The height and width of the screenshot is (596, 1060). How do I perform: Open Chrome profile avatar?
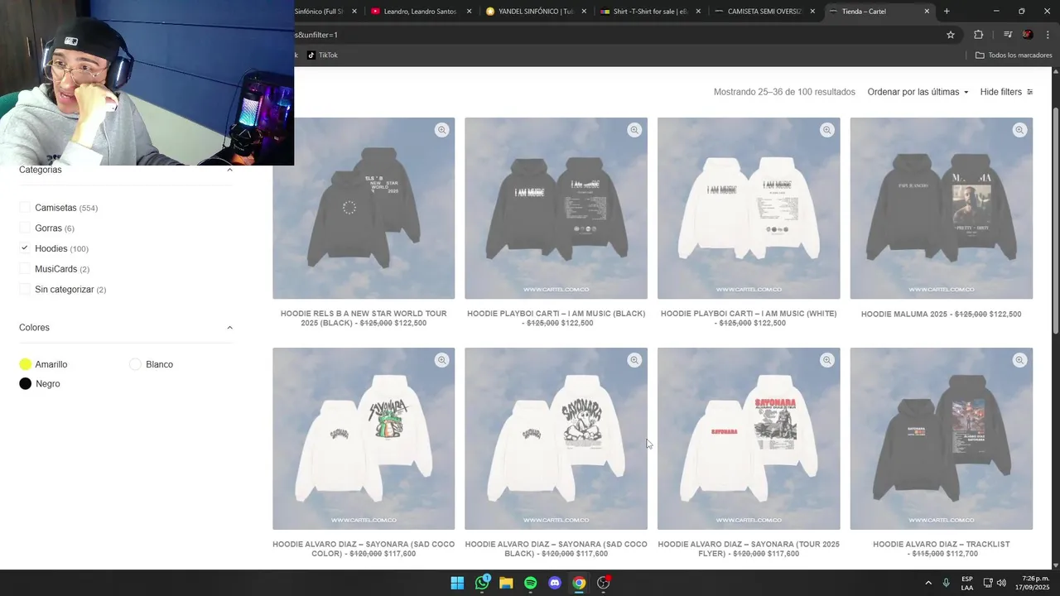coord(1028,35)
